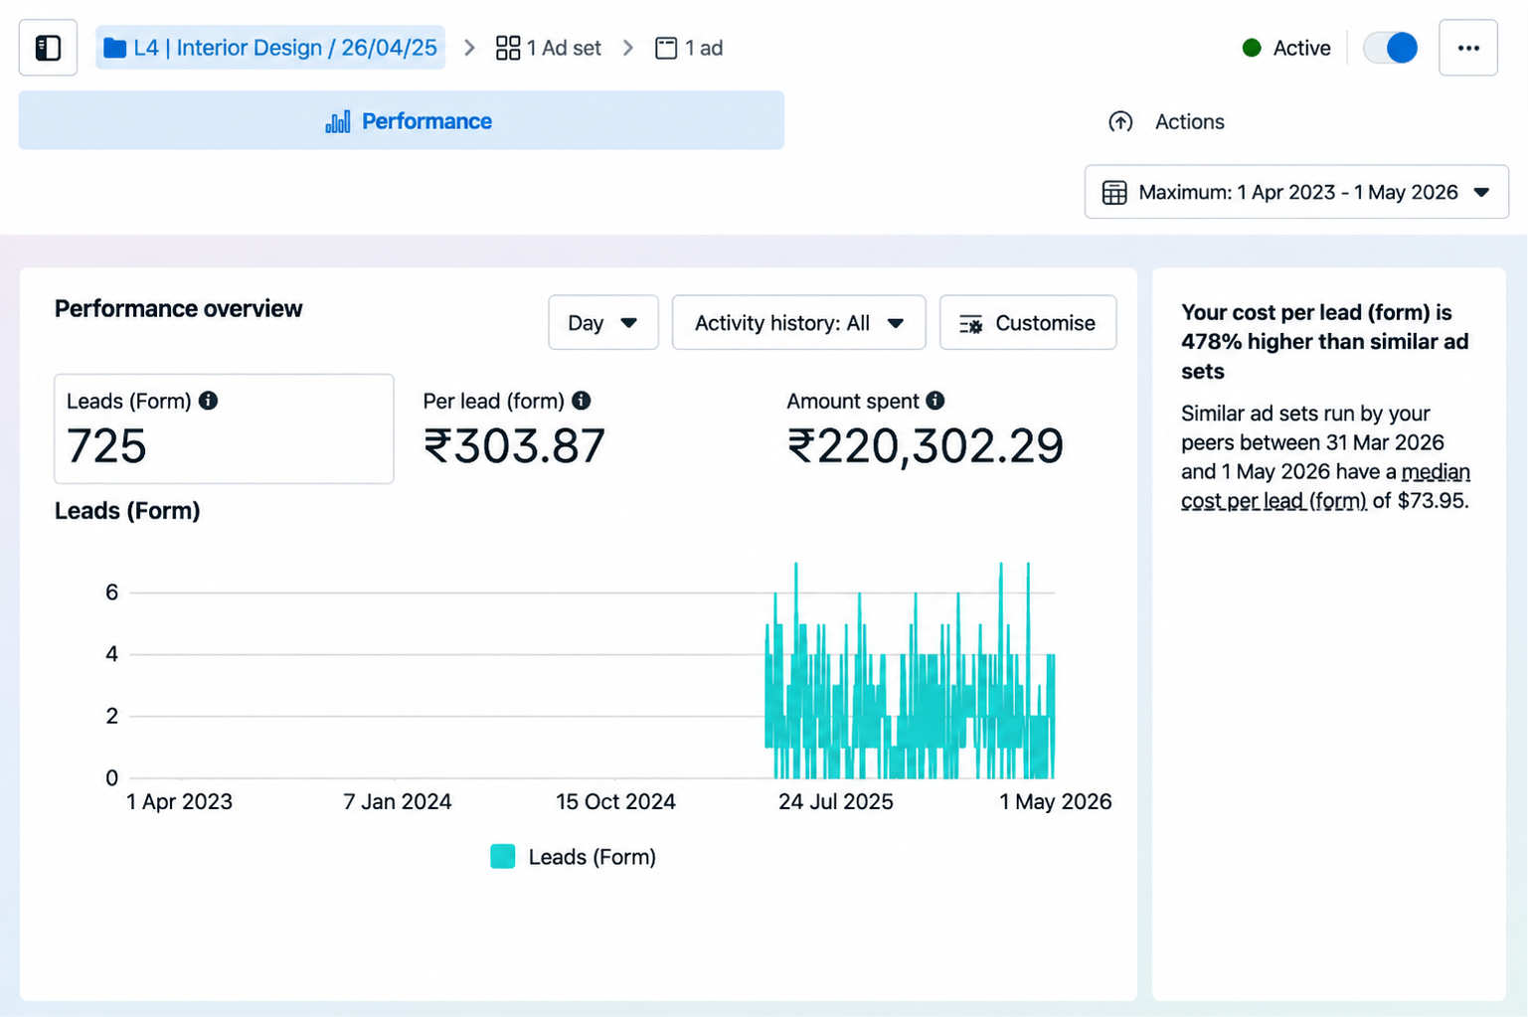Open the L4 | Interior Design campaign breadcrumb
Viewport: 1528px width, 1017px height.
pos(270,48)
